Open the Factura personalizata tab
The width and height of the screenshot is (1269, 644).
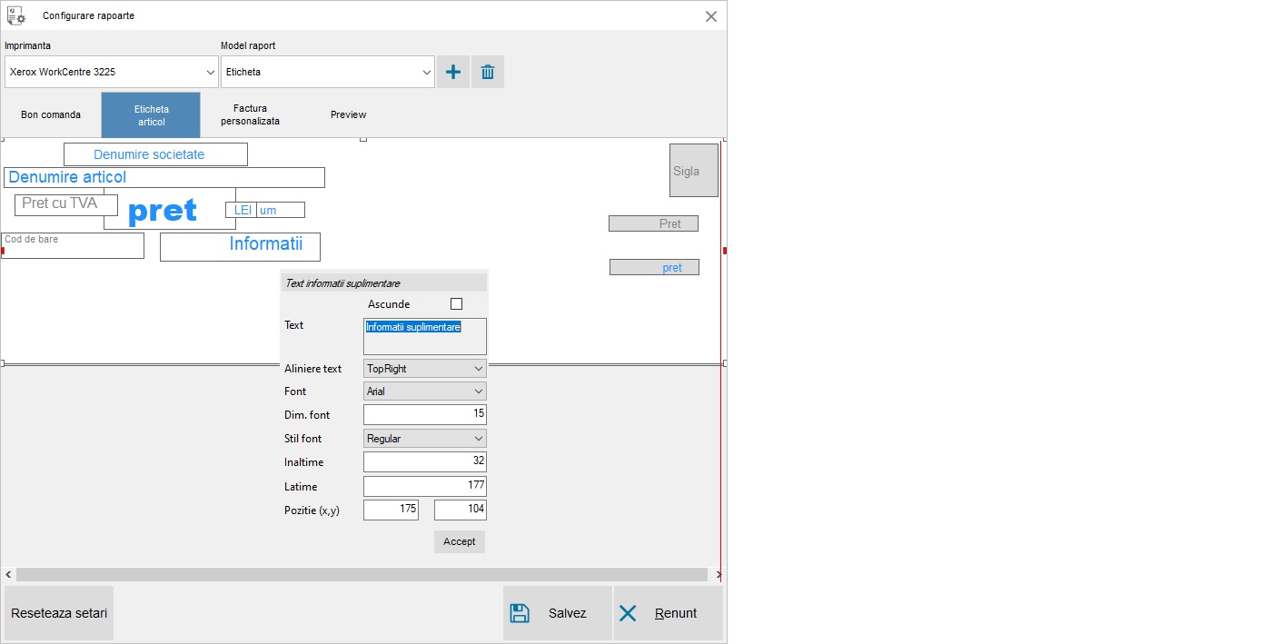[250, 114]
